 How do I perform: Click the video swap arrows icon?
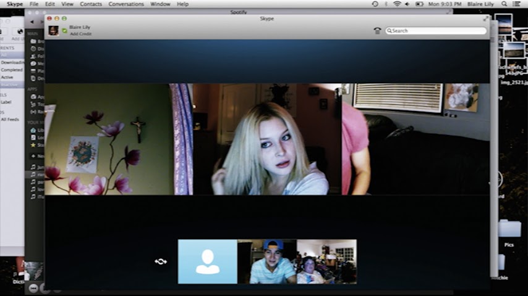pos(161,261)
